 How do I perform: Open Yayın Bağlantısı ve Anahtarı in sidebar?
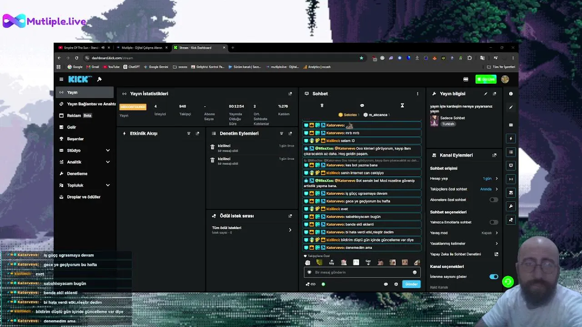86,104
